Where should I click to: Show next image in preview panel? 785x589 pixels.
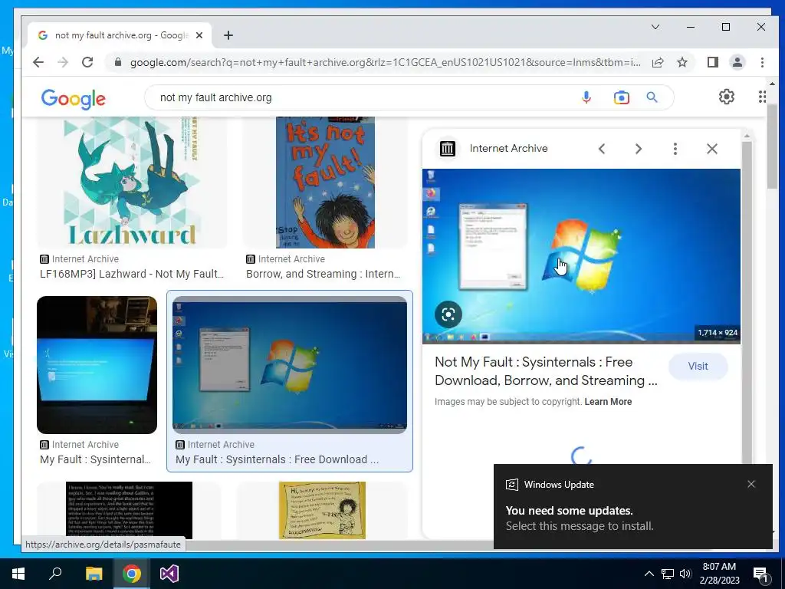(x=639, y=149)
